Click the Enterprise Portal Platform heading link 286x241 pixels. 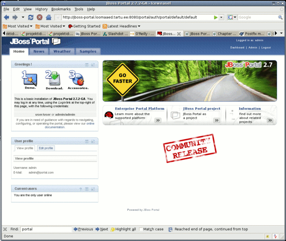tap(139, 109)
